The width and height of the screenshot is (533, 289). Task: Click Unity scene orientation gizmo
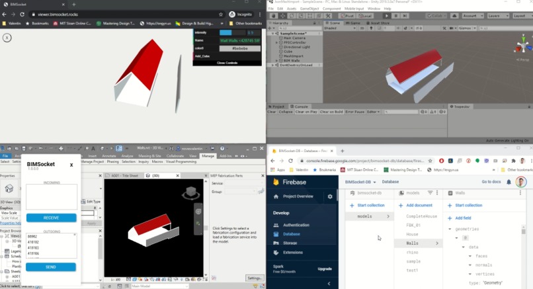523,45
